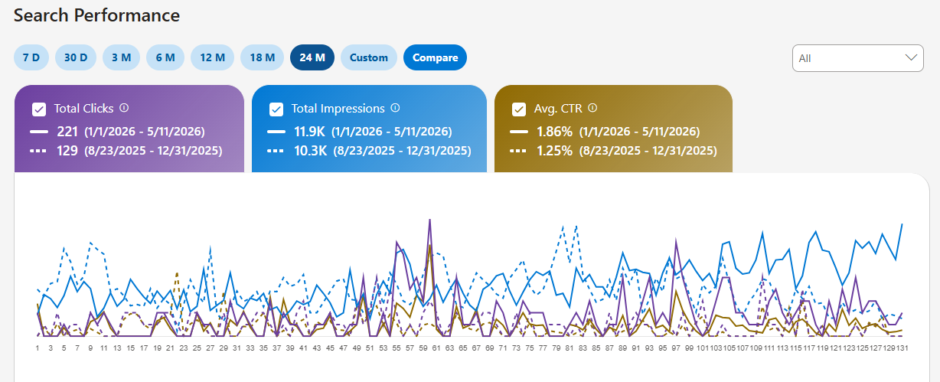Click the 10.3K previous impressions value
The width and height of the screenshot is (940, 382).
(x=311, y=151)
